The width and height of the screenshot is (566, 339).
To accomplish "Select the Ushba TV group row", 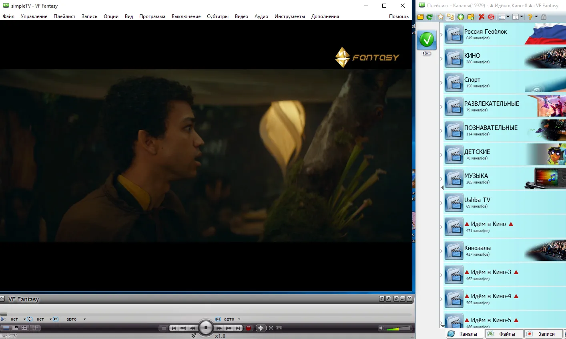I will tap(505, 202).
